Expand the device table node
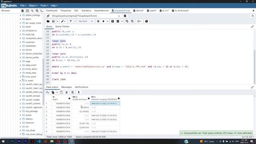 tap(20, 50)
